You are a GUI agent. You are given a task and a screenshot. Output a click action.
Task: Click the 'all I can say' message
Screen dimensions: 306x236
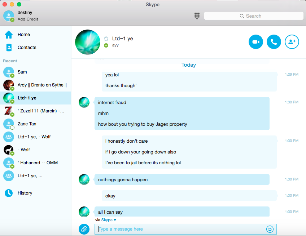tap(110, 212)
